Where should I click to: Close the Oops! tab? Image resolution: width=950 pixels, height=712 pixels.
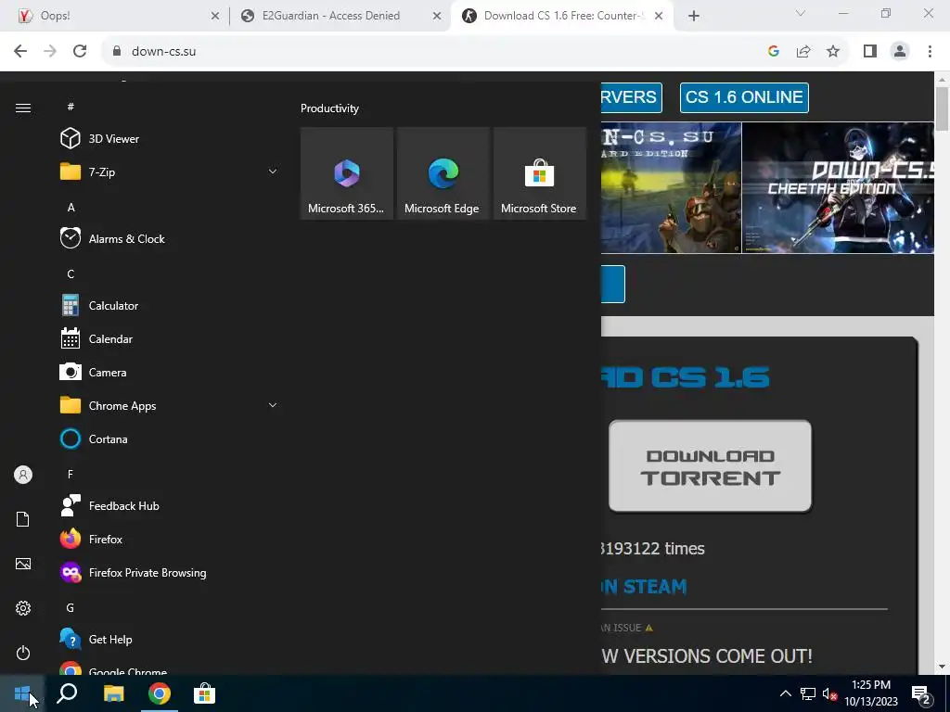tap(215, 16)
